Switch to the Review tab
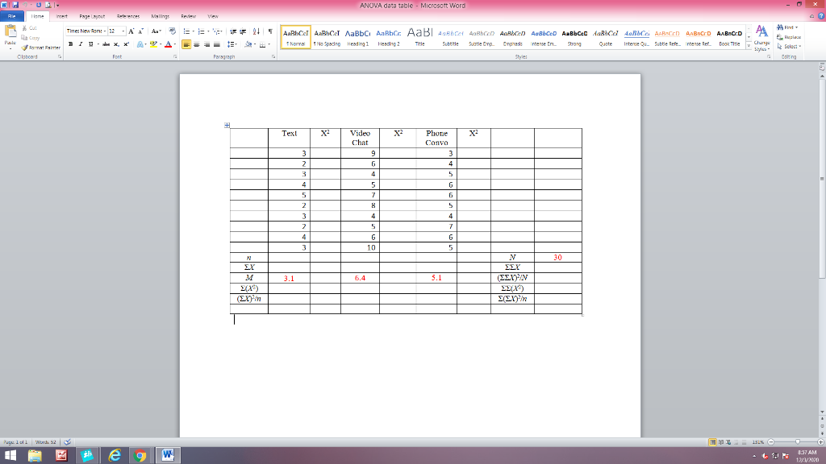The width and height of the screenshot is (826, 464). tap(188, 16)
